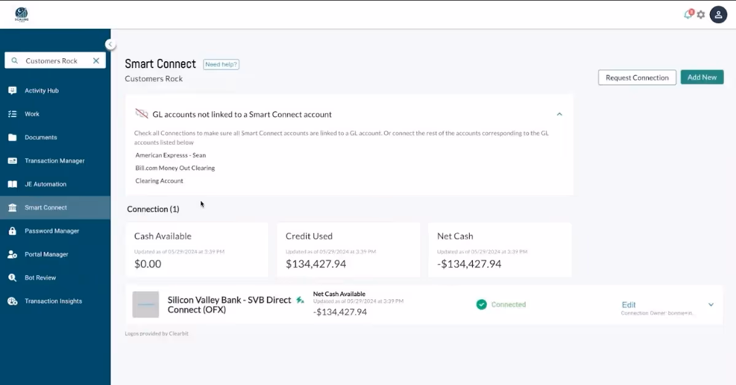Open Transaction Insights
Image resolution: width=736 pixels, height=385 pixels.
click(x=52, y=300)
